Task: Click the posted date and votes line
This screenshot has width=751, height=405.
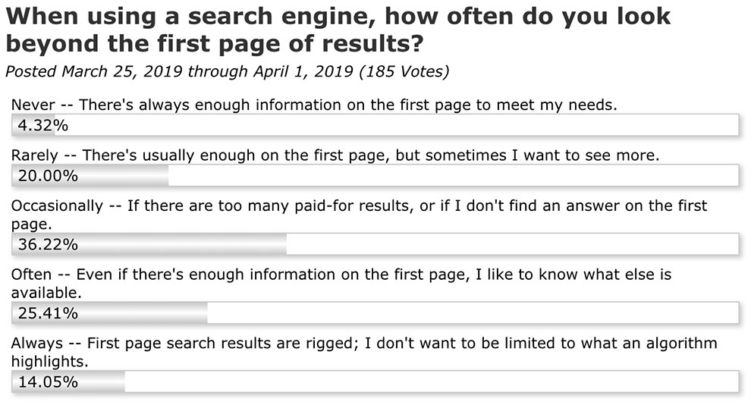Action: tap(227, 72)
